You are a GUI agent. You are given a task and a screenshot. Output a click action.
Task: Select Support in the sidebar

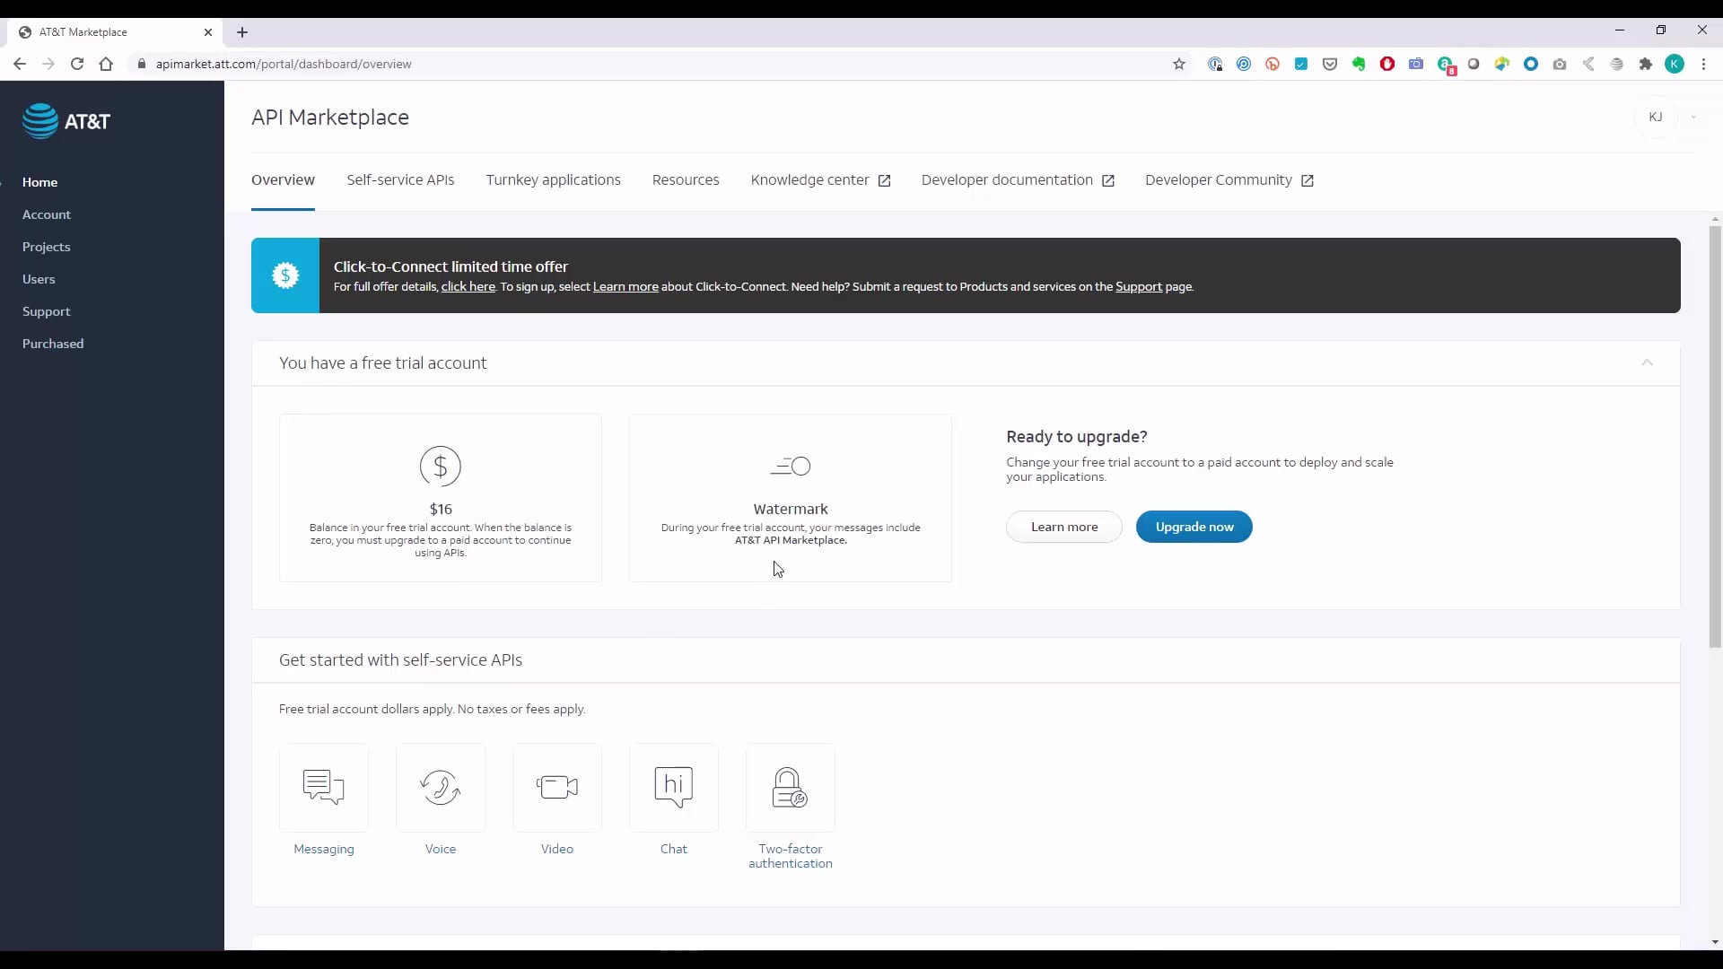point(46,311)
